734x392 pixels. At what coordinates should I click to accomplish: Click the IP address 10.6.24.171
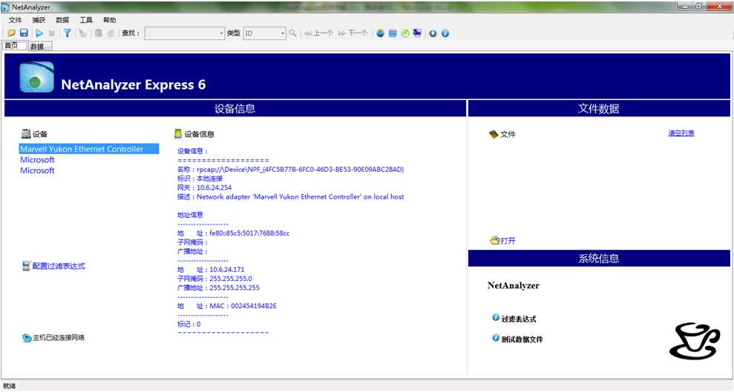click(x=227, y=270)
